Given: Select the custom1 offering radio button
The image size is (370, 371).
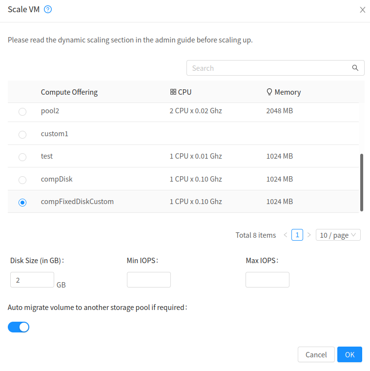Looking at the screenshot, I should coord(22,134).
